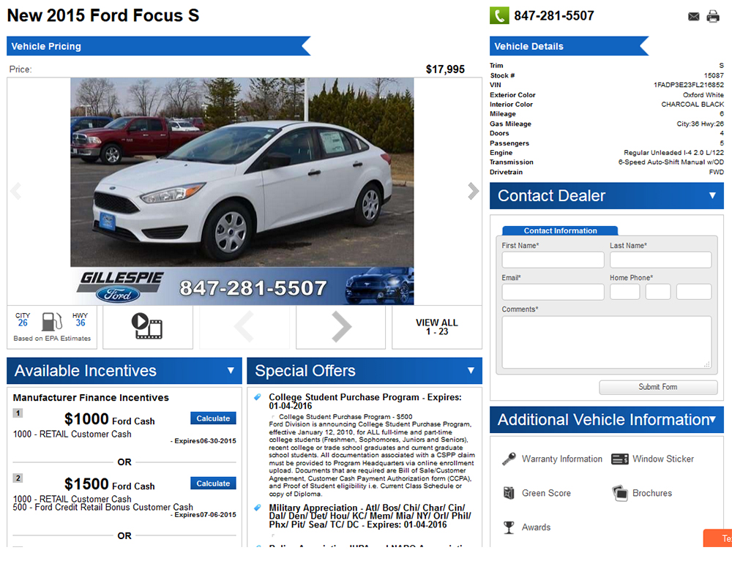Click the printer icon
Viewport: 732px width, 561px height.
tap(713, 16)
